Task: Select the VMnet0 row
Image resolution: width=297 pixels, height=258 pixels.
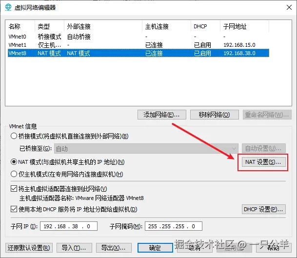Action: (x=139, y=37)
